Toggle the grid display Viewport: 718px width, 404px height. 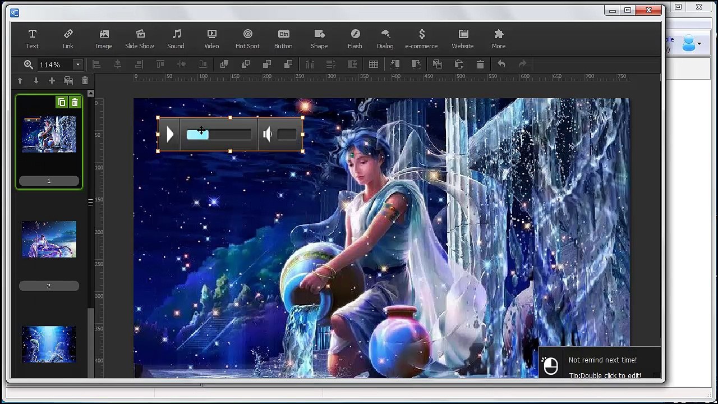coord(374,65)
